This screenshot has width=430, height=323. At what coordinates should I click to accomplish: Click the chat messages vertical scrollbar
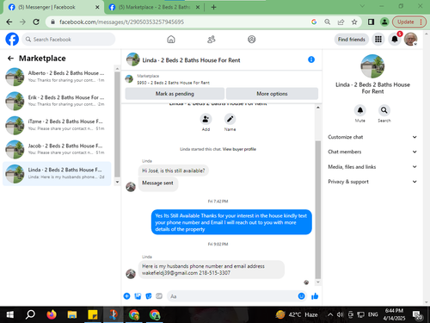pos(318,209)
